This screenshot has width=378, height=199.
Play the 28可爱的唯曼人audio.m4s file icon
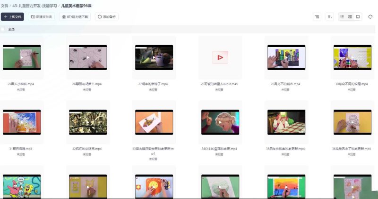220,57
